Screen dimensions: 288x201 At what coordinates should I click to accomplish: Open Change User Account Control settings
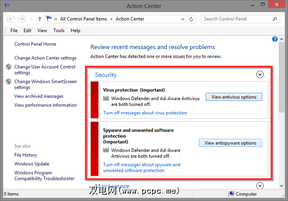(x=45, y=70)
